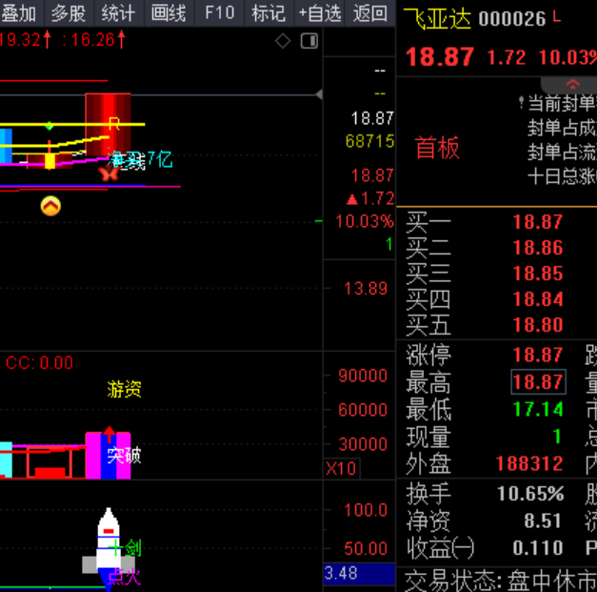Screen dimensions: 597x592
Task: Click the 13.89 price axis label
Action: coord(365,289)
